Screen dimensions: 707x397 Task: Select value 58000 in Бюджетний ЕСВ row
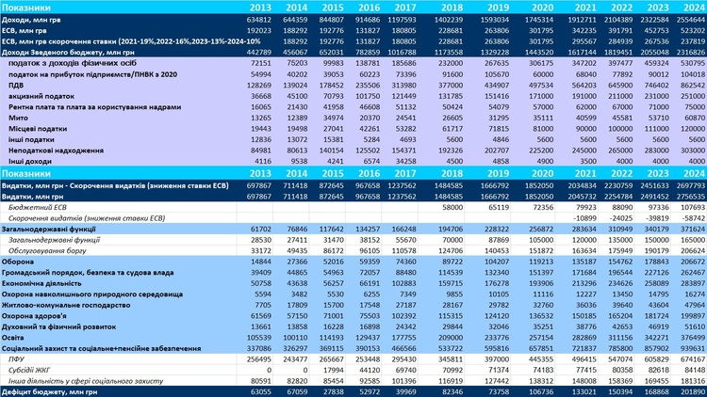pos(452,208)
